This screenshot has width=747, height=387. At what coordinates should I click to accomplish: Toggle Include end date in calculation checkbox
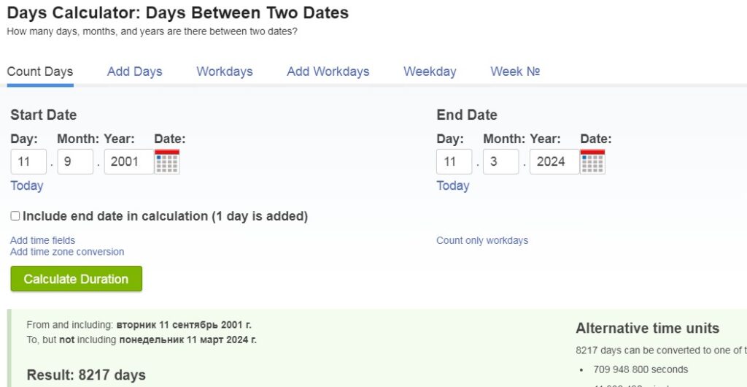click(15, 216)
